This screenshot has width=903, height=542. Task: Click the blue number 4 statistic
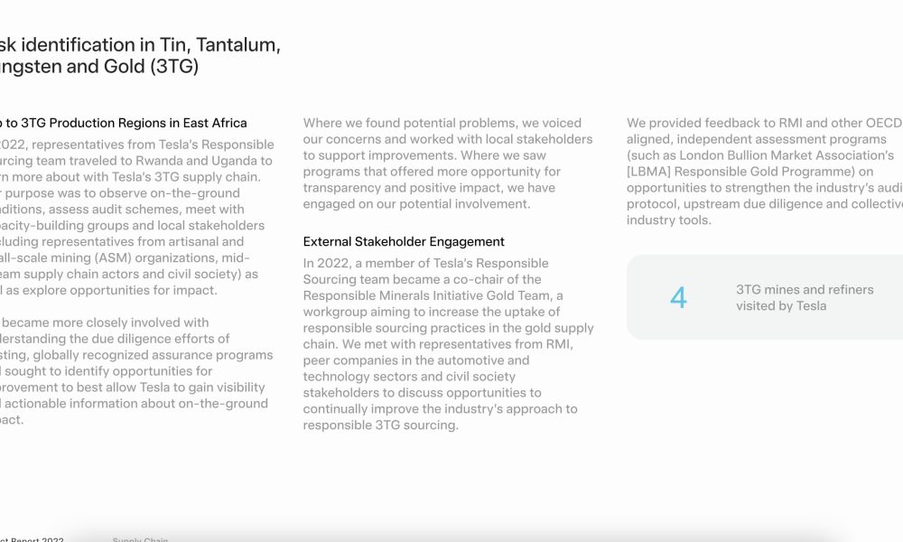coord(678,298)
